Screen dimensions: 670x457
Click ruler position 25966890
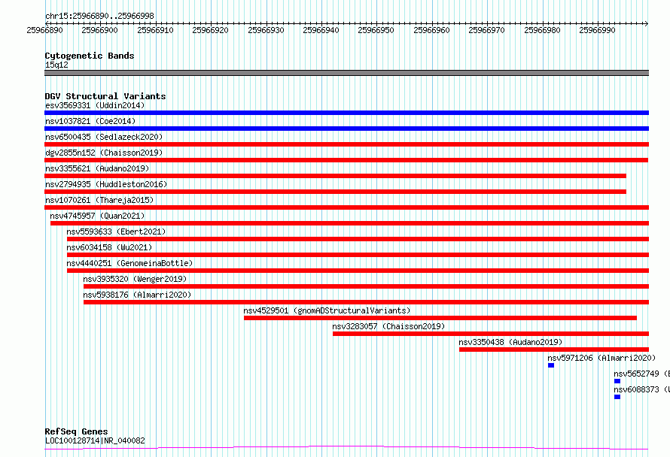(x=44, y=30)
